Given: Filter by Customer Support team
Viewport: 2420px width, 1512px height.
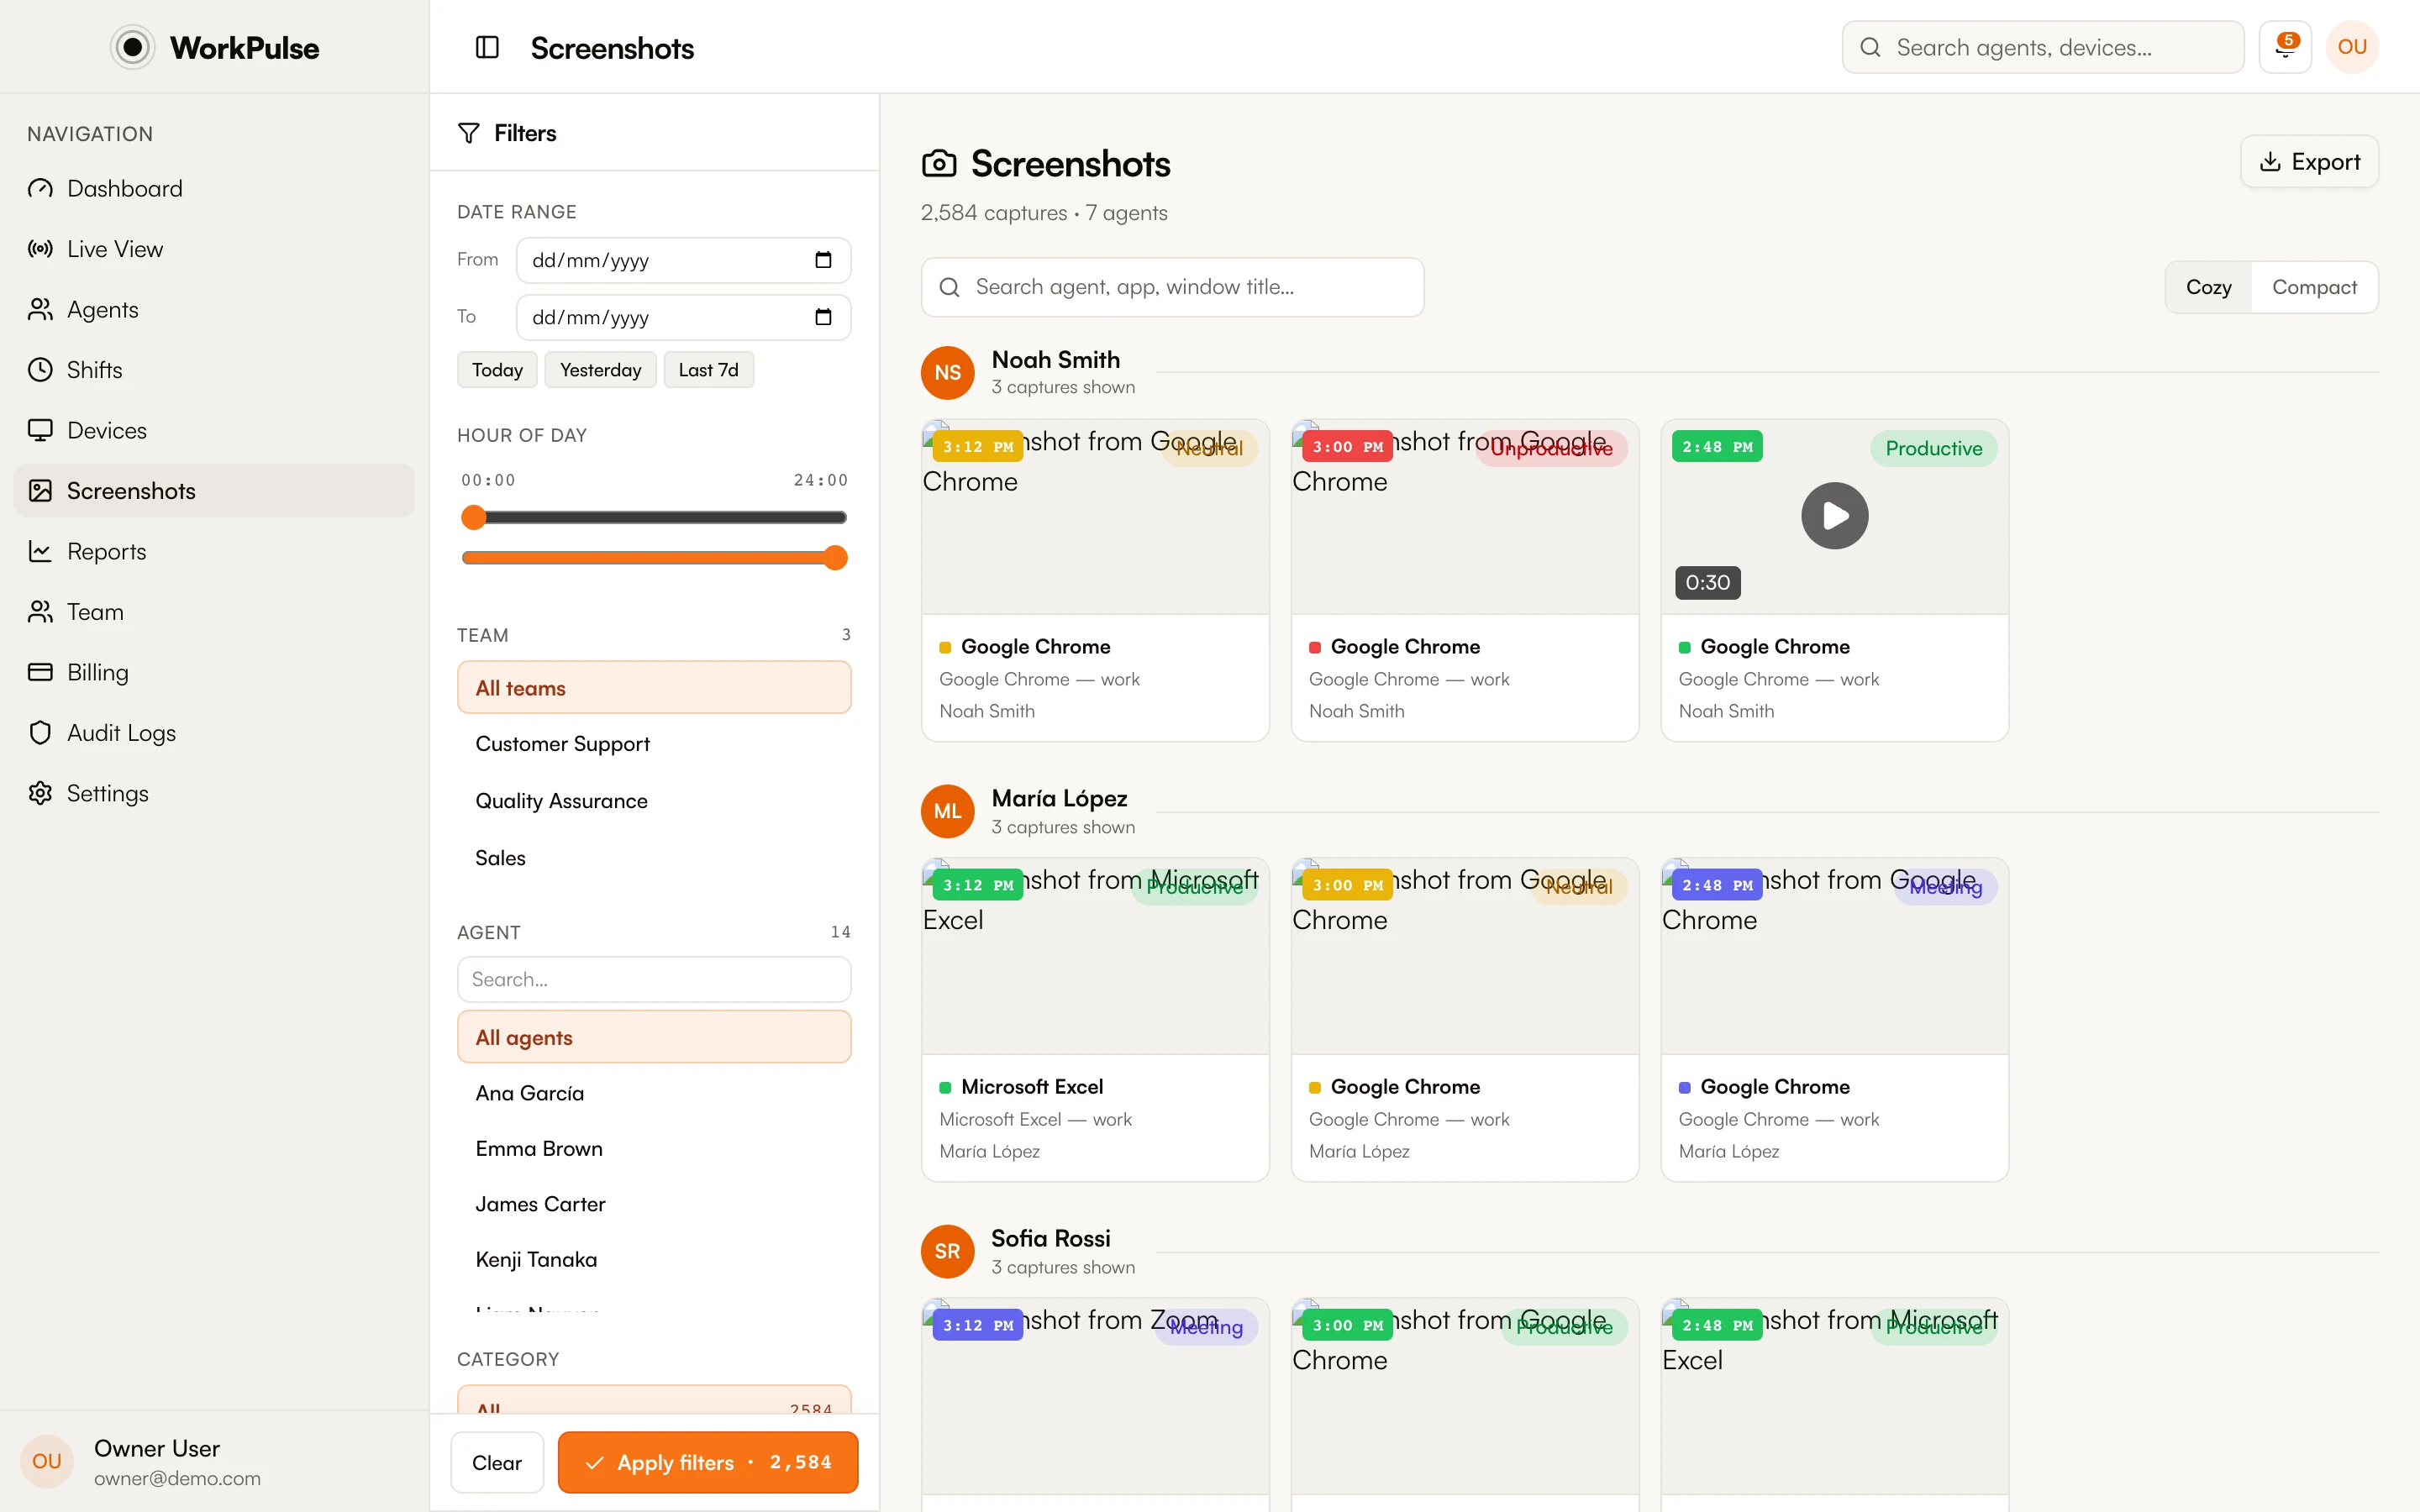Looking at the screenshot, I should coord(654,744).
